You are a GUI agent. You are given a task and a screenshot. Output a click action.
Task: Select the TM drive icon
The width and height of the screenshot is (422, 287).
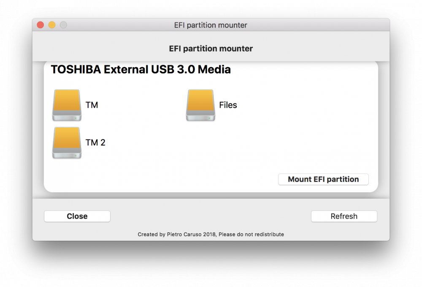click(67, 105)
